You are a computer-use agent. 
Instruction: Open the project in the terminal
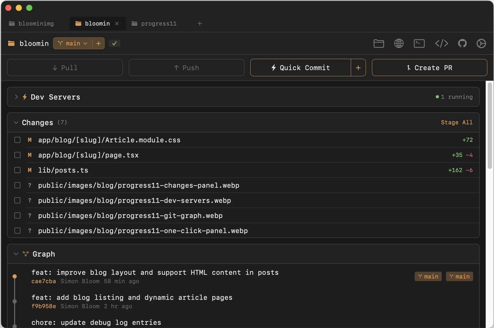[419, 43]
